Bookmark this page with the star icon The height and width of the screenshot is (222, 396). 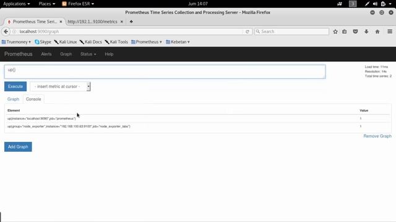(335, 31)
